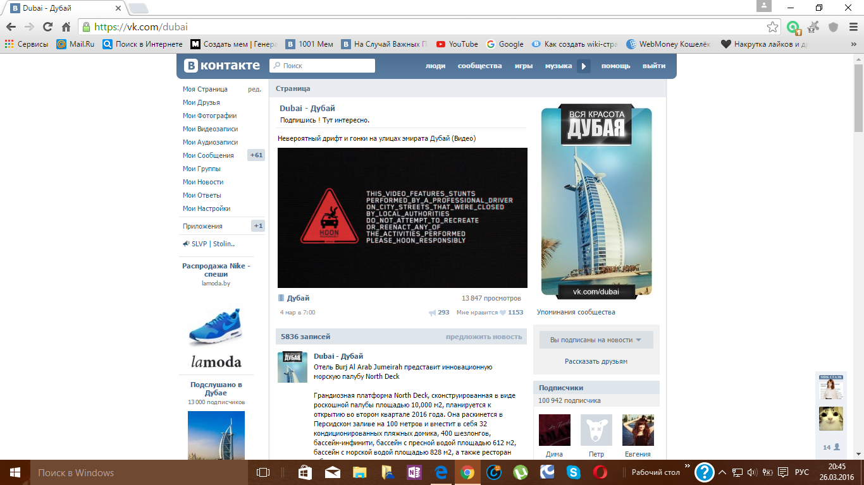Open the volume icon in system tray

click(x=751, y=472)
